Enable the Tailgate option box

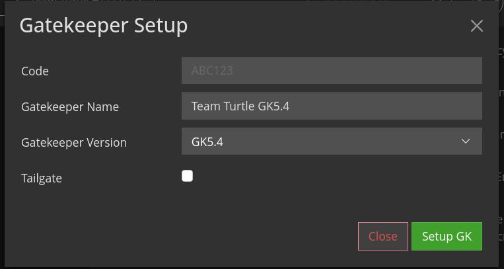point(188,176)
